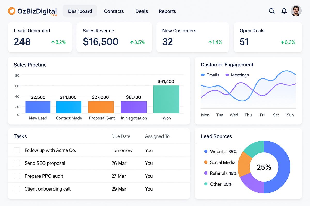This screenshot has height=206, width=310.
Task: Click the search magnifier icon
Action: [x=272, y=11]
